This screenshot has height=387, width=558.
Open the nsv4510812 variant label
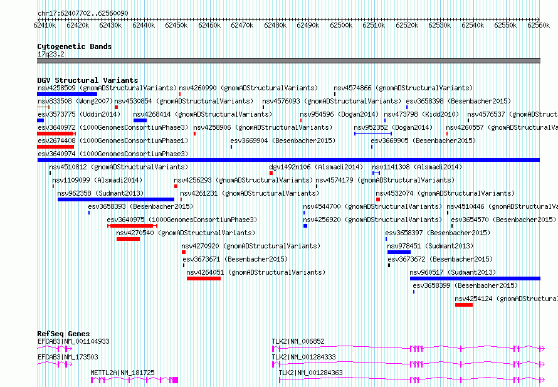pyautogui.click(x=118, y=167)
